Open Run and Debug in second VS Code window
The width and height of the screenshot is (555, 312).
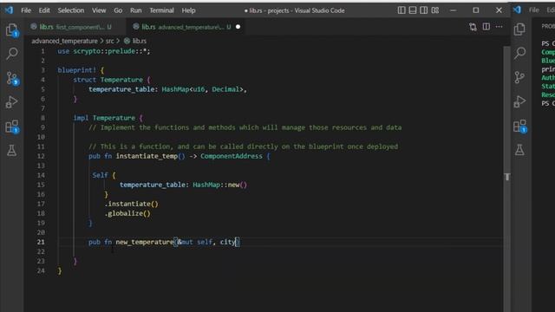[x=519, y=101]
